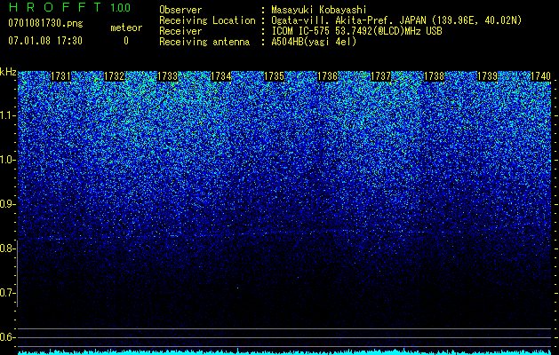Image resolution: width=559 pixels, height=355 pixels.
Task: Click the 0.6 kHz axis label
Action: [6, 337]
